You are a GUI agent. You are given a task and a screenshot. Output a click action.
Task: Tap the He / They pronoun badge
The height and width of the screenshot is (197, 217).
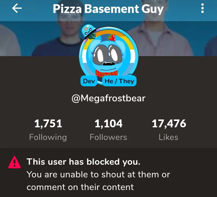pos(119,81)
